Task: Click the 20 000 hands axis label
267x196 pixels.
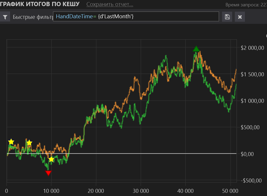Action: [x=96, y=191]
